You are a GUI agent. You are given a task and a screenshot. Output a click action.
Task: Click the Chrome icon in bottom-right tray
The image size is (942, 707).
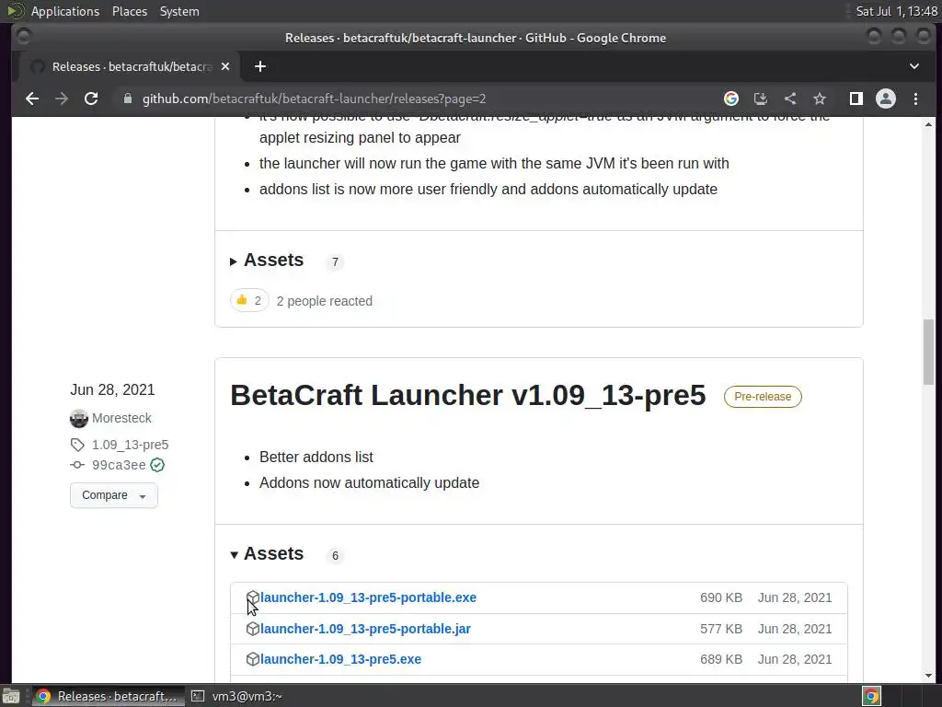[871, 696]
